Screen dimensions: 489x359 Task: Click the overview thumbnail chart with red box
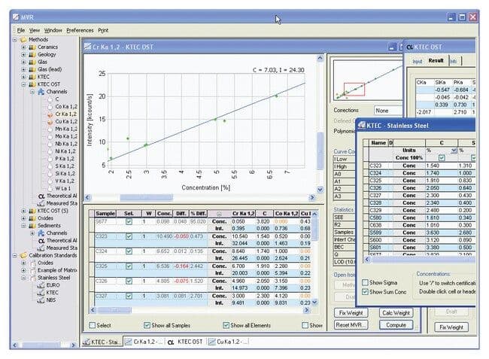point(367,80)
